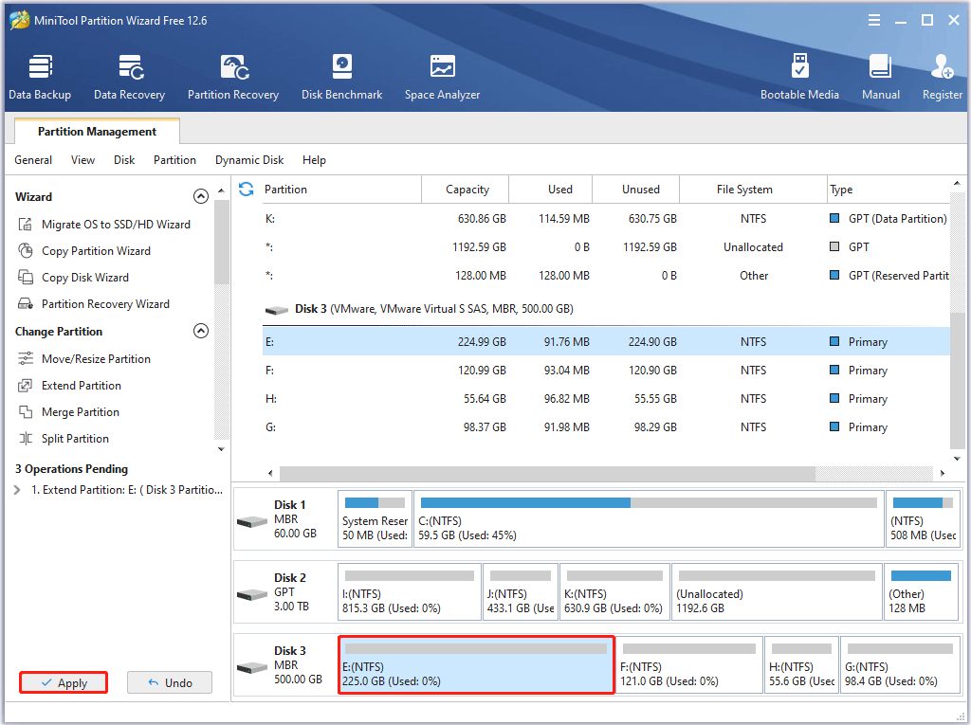This screenshot has height=725, width=971.
Task: Select K:(NTFS) block on Disk 2
Action: click(614, 592)
